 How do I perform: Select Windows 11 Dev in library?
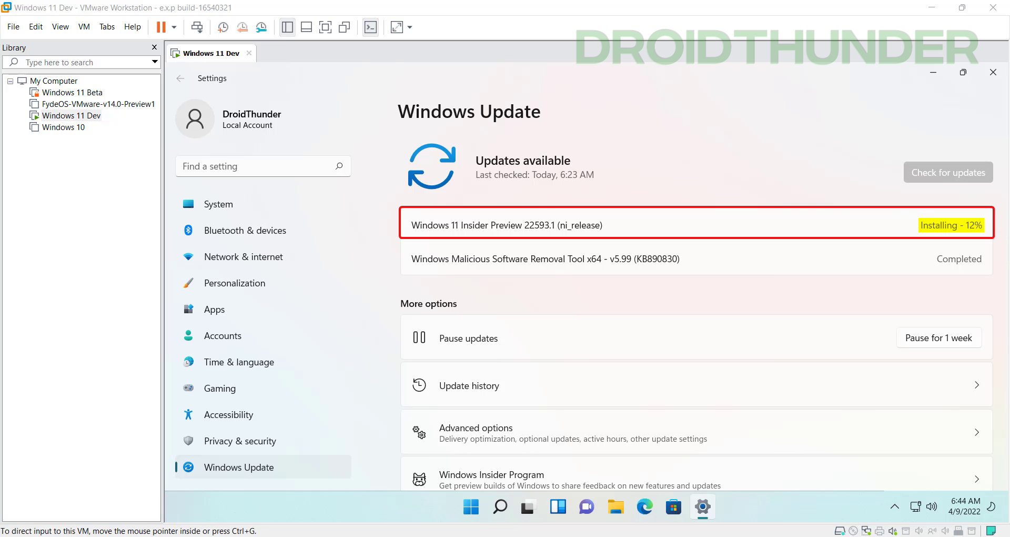[71, 116]
